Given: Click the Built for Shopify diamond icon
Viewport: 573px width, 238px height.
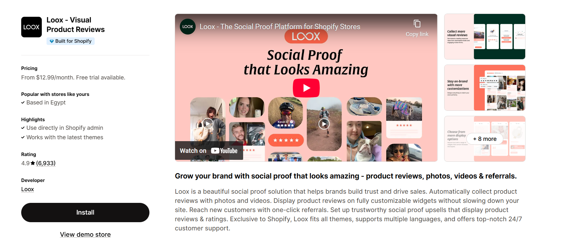Looking at the screenshot, I should [52, 41].
